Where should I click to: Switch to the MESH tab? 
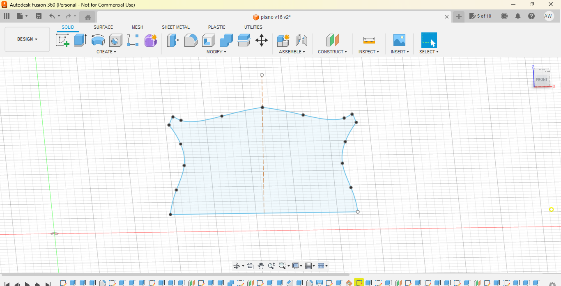coord(138,27)
